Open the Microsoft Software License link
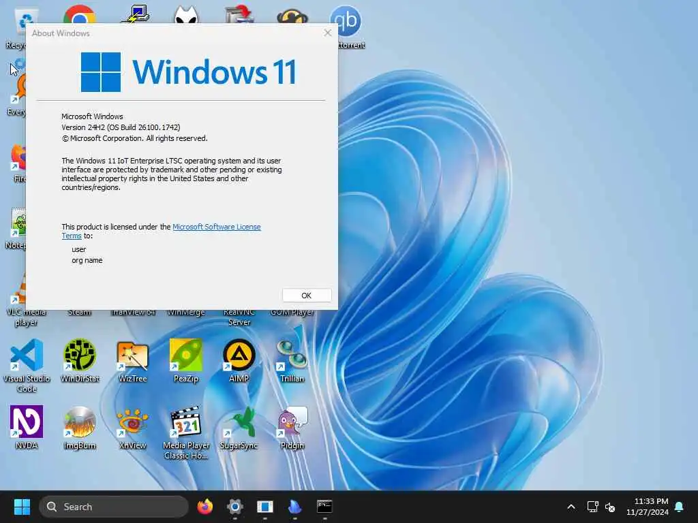698x523 pixels. click(x=216, y=227)
